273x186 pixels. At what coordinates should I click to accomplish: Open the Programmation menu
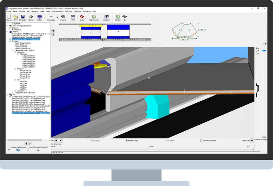click(58, 11)
